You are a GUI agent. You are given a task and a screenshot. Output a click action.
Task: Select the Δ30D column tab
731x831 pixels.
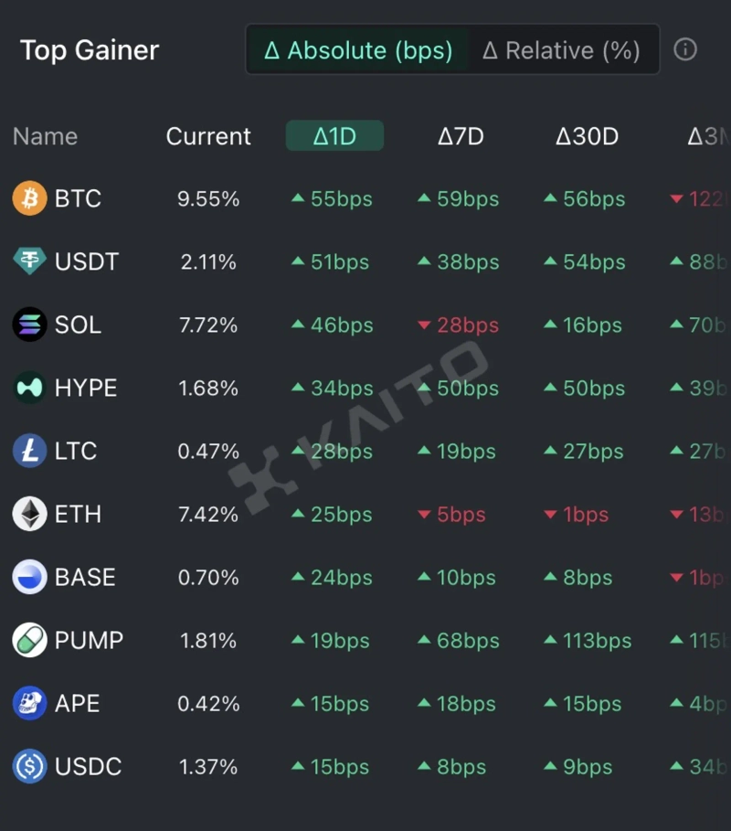(x=587, y=136)
